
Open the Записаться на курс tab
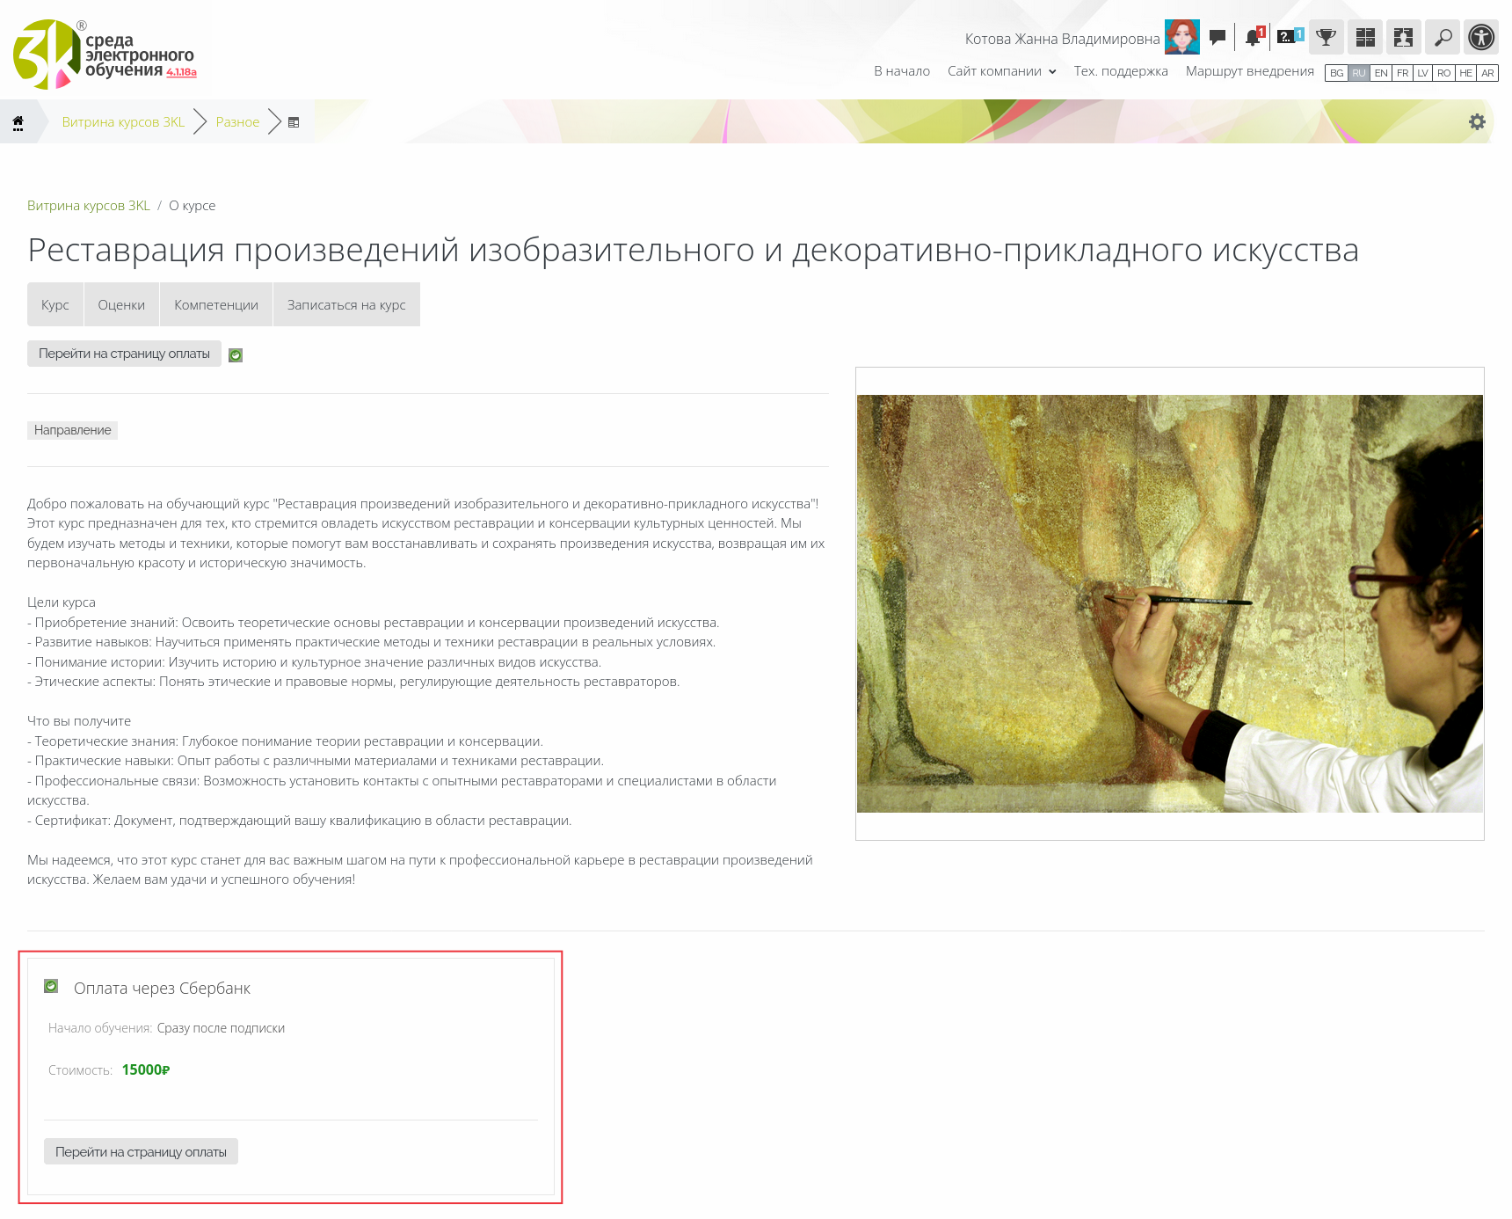click(346, 304)
